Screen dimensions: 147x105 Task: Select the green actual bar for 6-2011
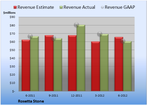click(34, 64)
